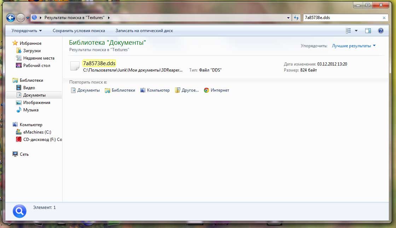Image resolution: width=396 pixels, height=228 pixels.
Task: Click Сохранить условия поиска
Action: point(79,31)
